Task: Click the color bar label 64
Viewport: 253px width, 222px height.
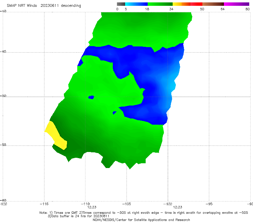Action: pyautogui.click(x=223, y=9)
